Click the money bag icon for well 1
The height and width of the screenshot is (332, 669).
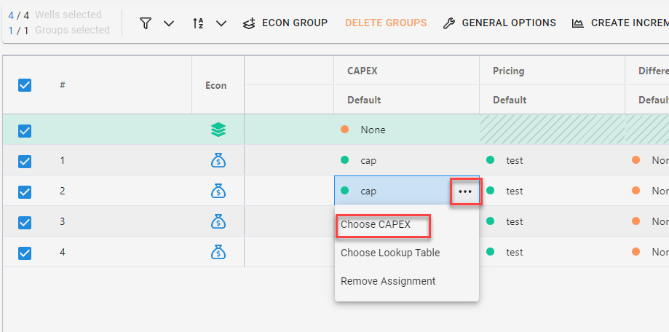218,160
